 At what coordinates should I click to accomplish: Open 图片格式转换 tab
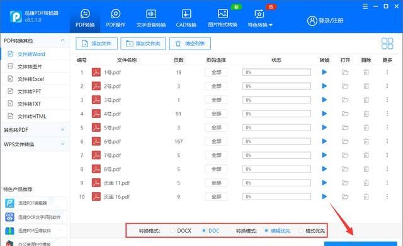(222, 18)
